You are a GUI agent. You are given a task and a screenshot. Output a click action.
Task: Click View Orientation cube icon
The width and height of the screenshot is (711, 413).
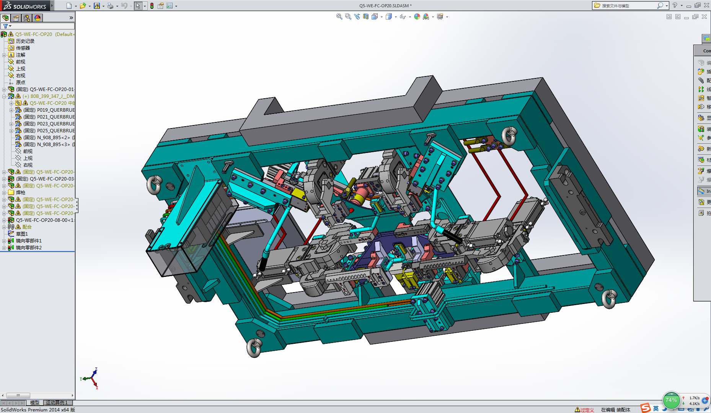tap(375, 16)
